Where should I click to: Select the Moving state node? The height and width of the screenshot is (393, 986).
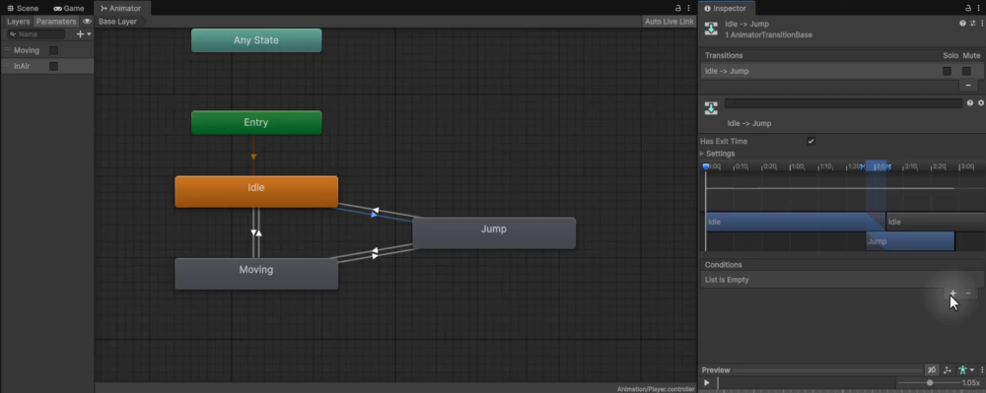(x=256, y=274)
